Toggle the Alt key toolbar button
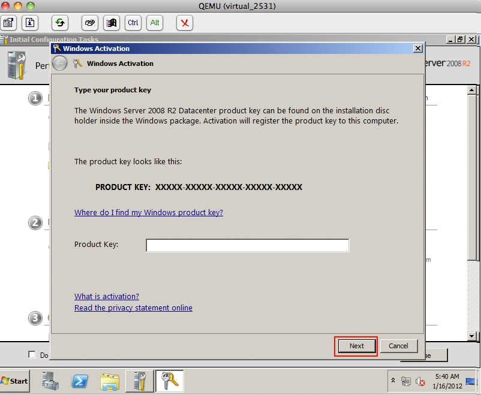Image resolution: width=481 pixels, height=395 pixels. 155,23
